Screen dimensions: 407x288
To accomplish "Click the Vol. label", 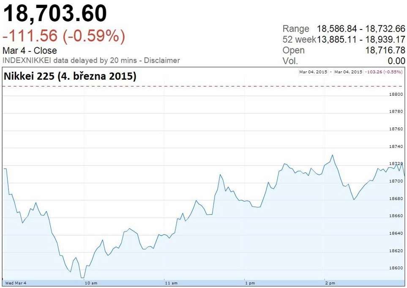I will click(x=290, y=61).
